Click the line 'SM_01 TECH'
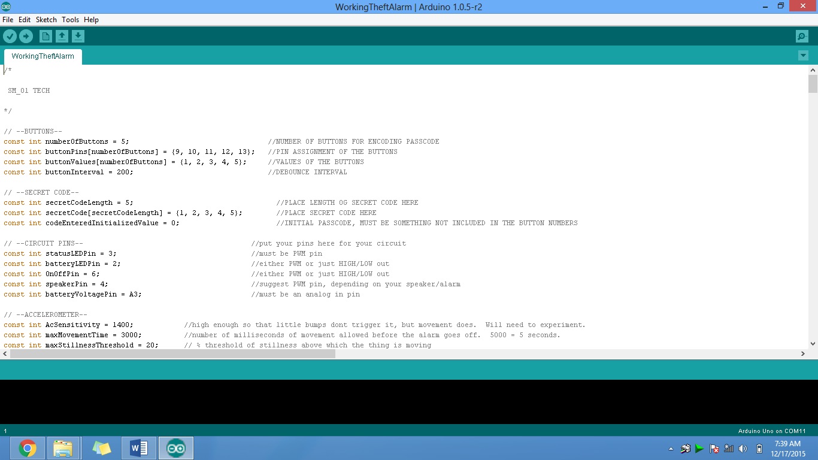 [29, 91]
